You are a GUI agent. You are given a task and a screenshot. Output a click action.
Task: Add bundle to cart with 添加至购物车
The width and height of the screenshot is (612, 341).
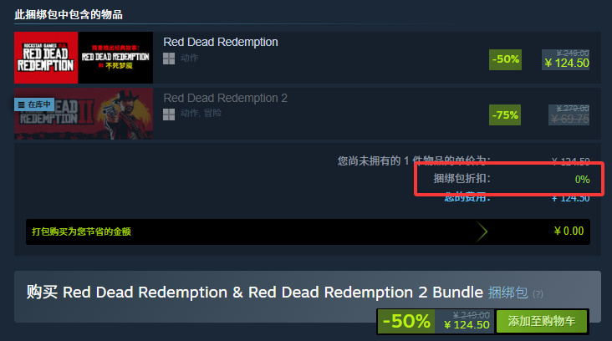[x=542, y=321]
